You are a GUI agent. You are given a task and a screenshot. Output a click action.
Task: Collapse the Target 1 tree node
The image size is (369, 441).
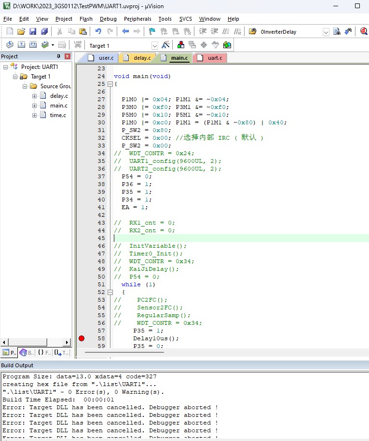(x=15, y=77)
